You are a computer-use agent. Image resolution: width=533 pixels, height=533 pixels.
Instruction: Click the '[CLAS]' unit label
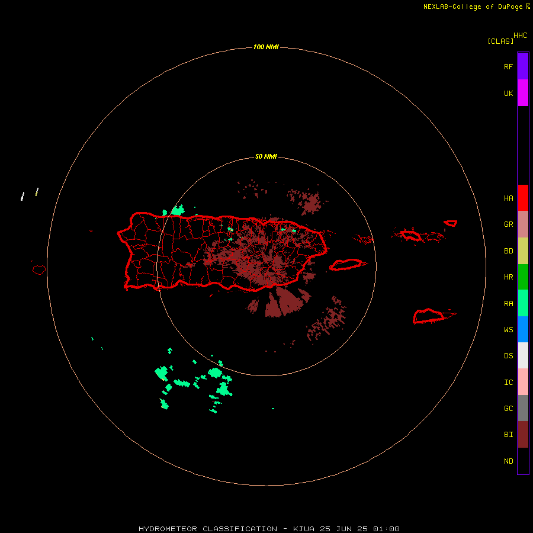[500, 41]
